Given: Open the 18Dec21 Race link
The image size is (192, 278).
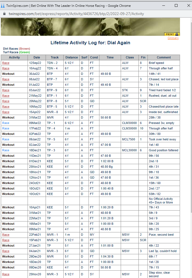Looking at the screenshot, I should tap(6, 150).
